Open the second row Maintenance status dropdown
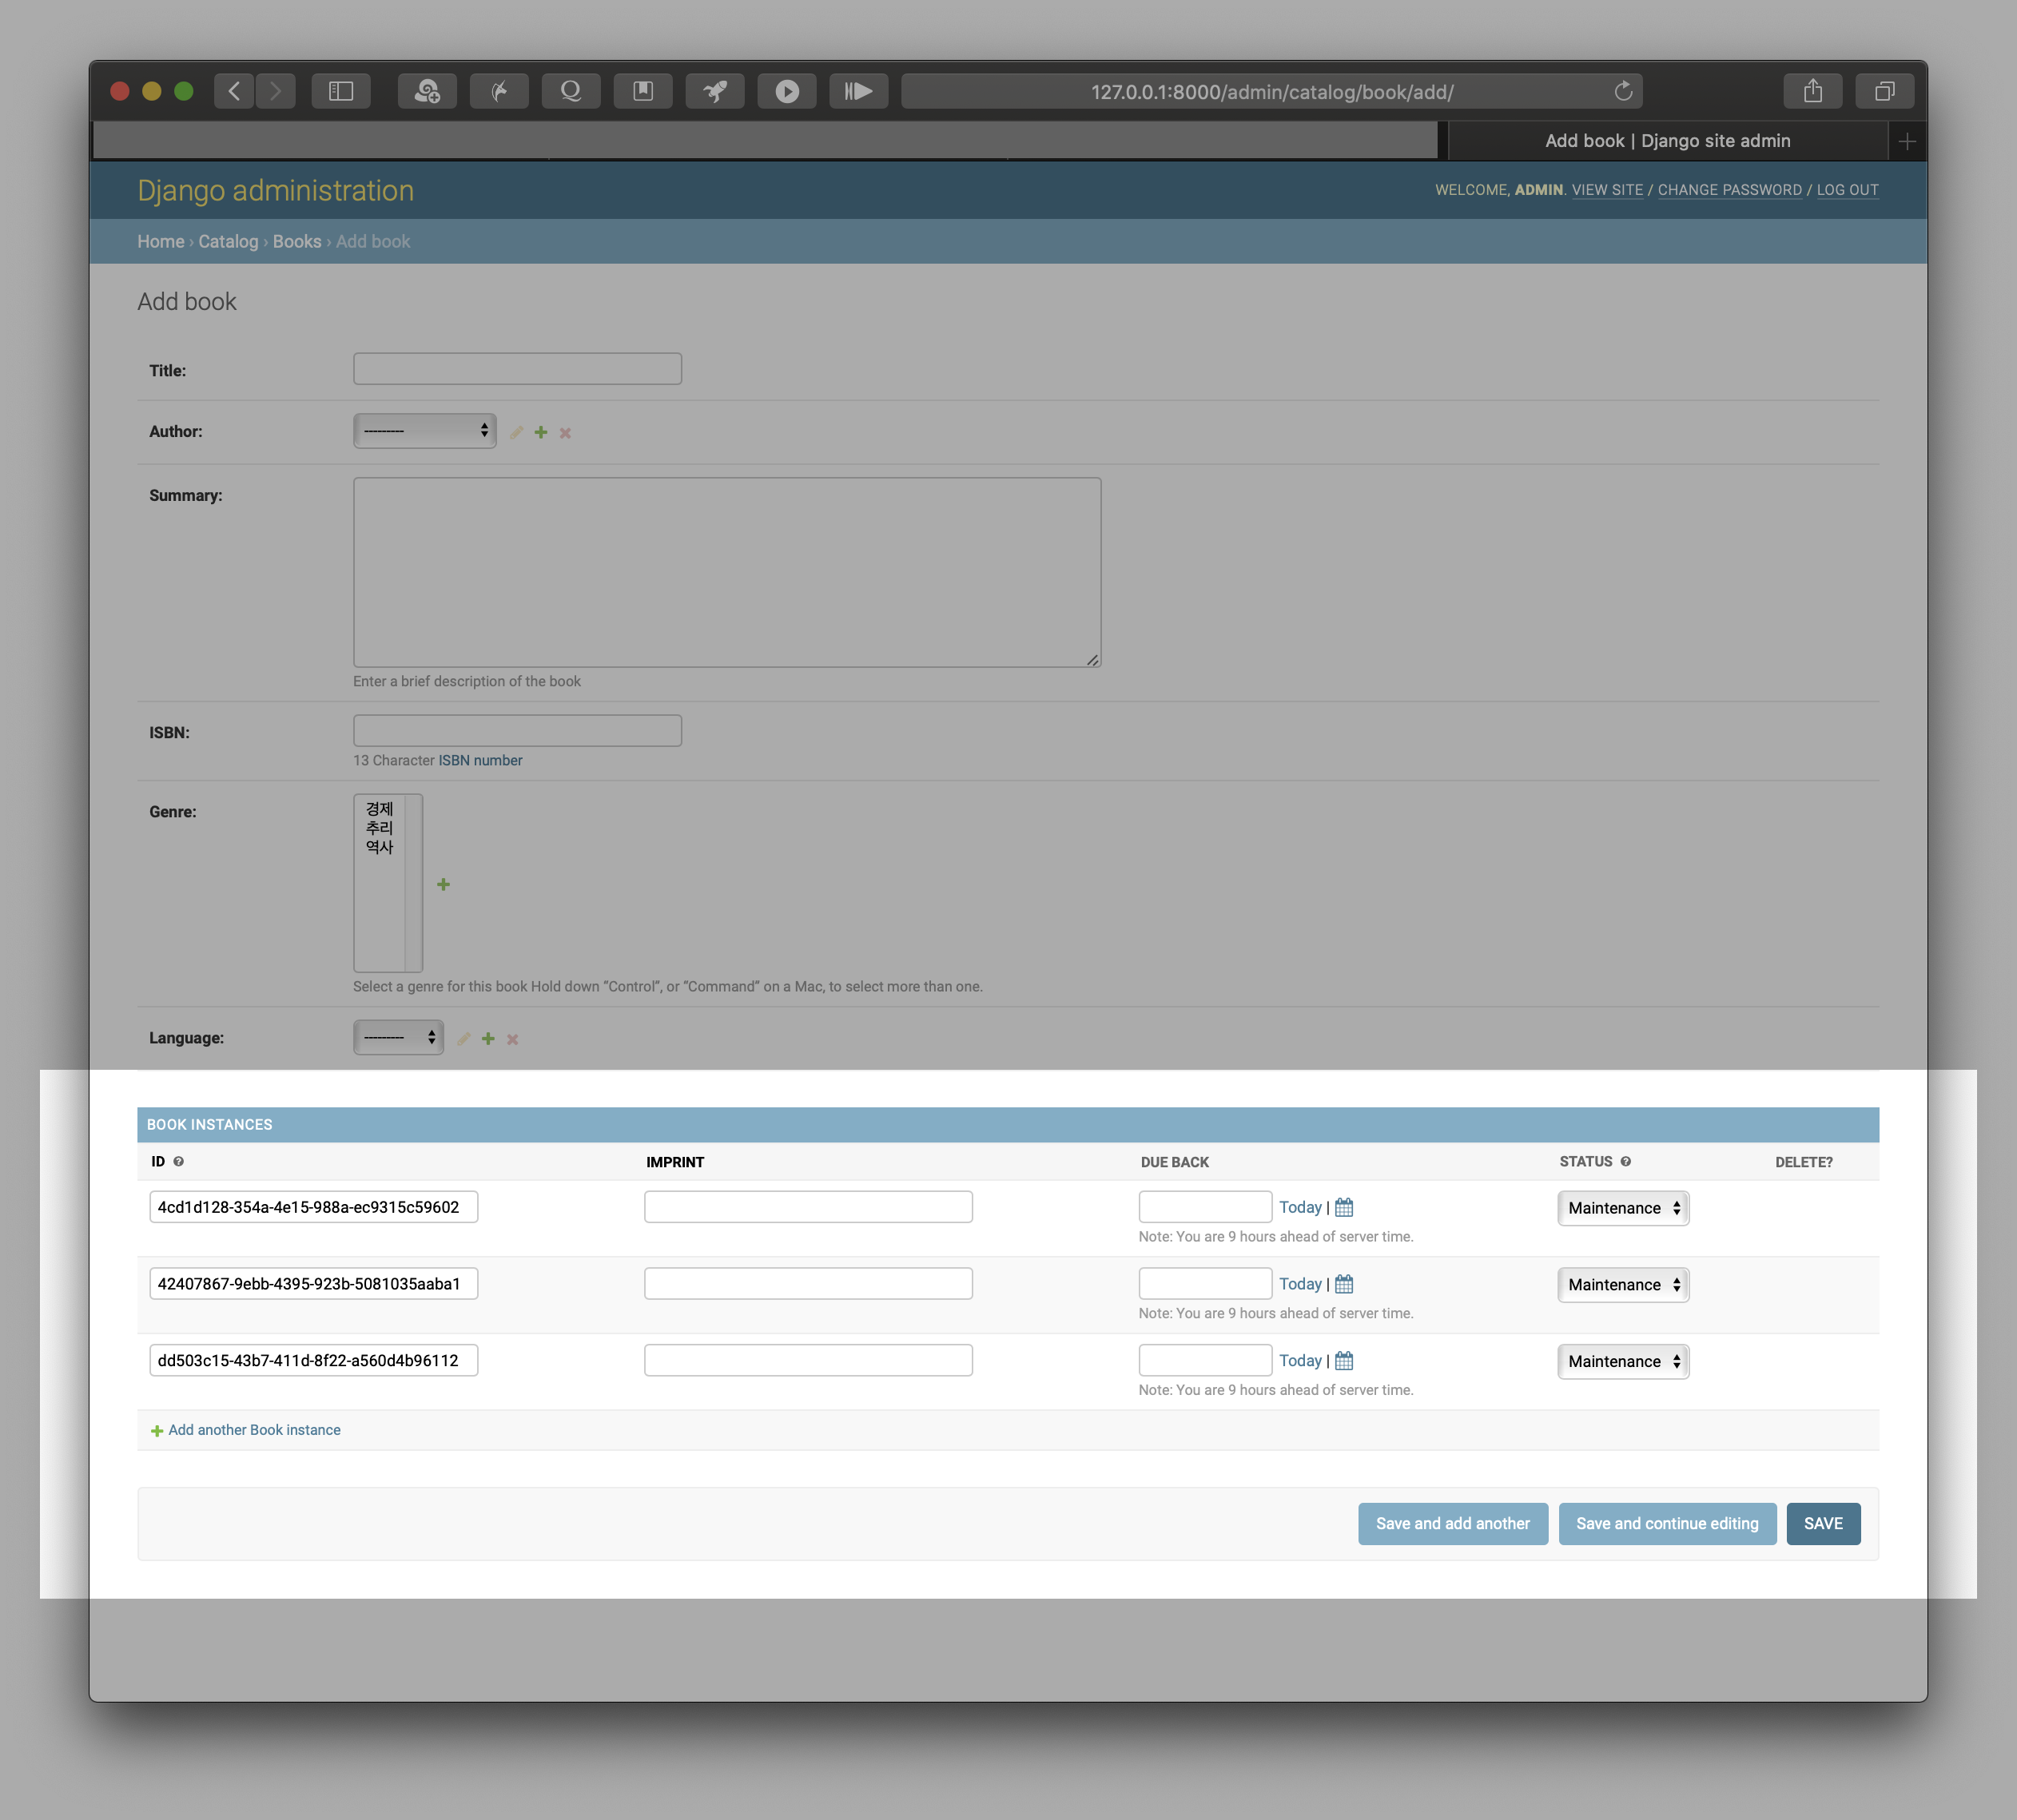The height and width of the screenshot is (1820, 2017). tap(1622, 1284)
